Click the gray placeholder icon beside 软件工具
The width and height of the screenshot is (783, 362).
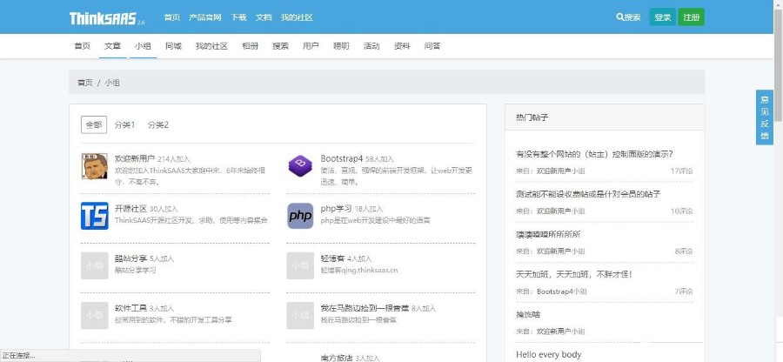(94, 316)
